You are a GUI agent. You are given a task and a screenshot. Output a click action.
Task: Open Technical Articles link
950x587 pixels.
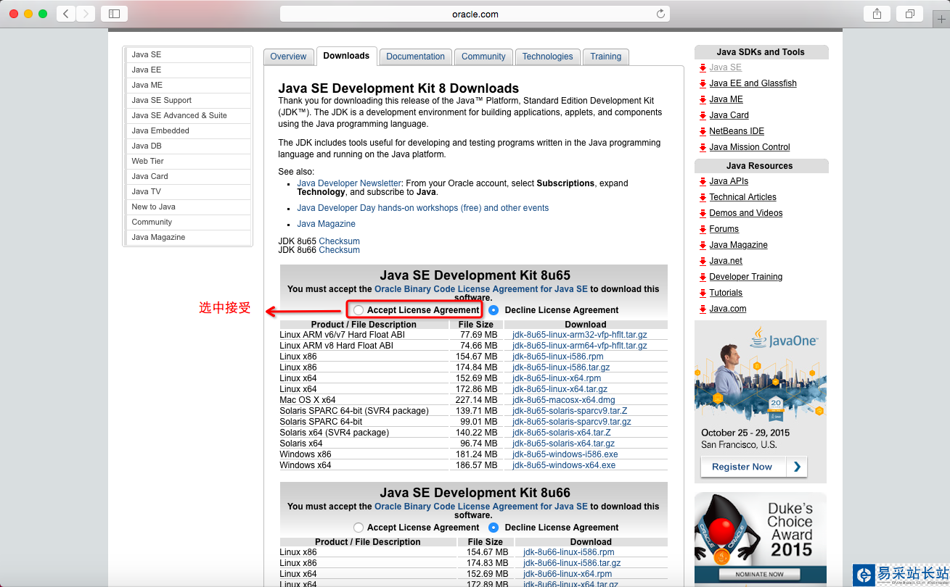tap(742, 197)
